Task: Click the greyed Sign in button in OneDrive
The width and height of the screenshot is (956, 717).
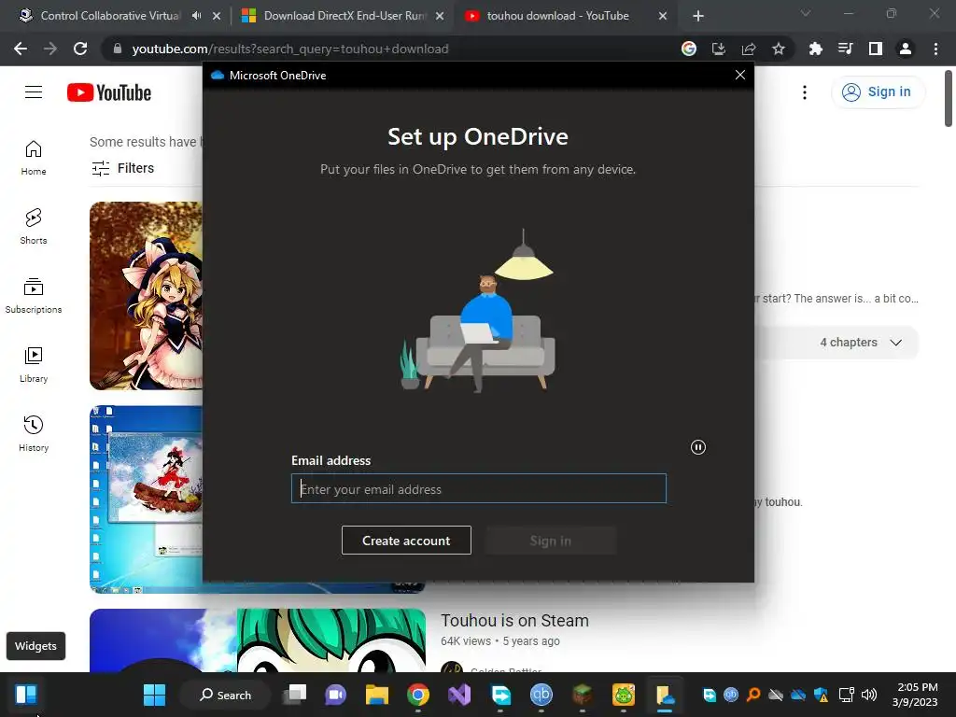Action: click(551, 541)
